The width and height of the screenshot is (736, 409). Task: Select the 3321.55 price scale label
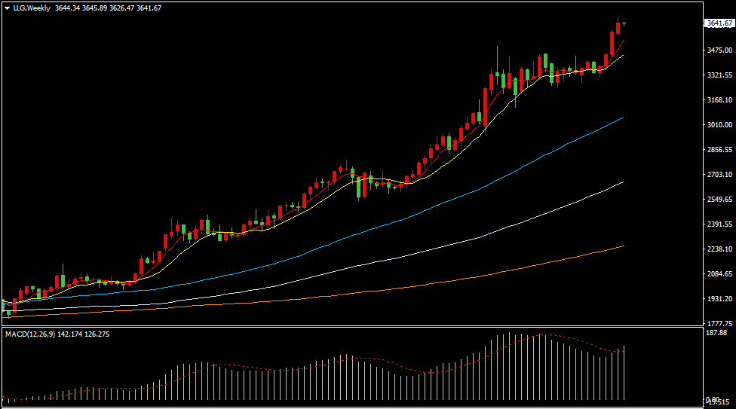pos(719,75)
